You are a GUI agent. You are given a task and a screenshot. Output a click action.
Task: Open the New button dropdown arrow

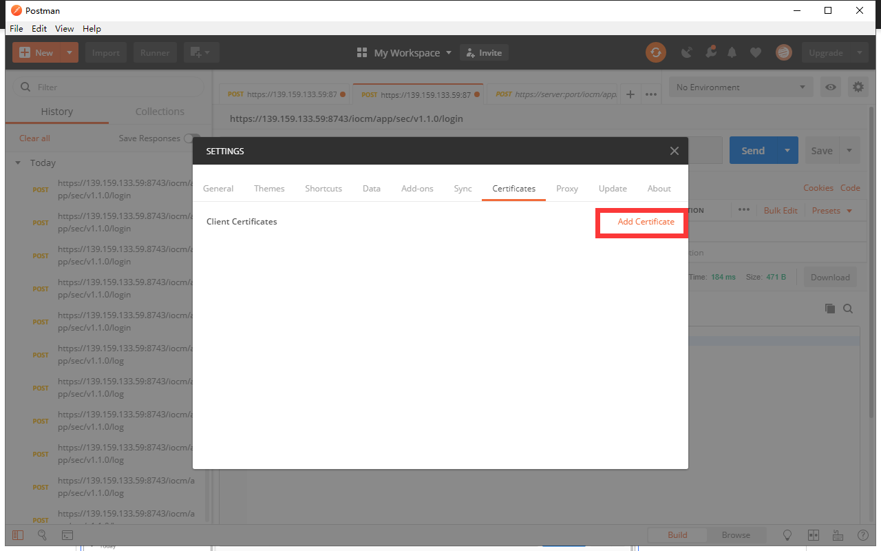coord(70,52)
